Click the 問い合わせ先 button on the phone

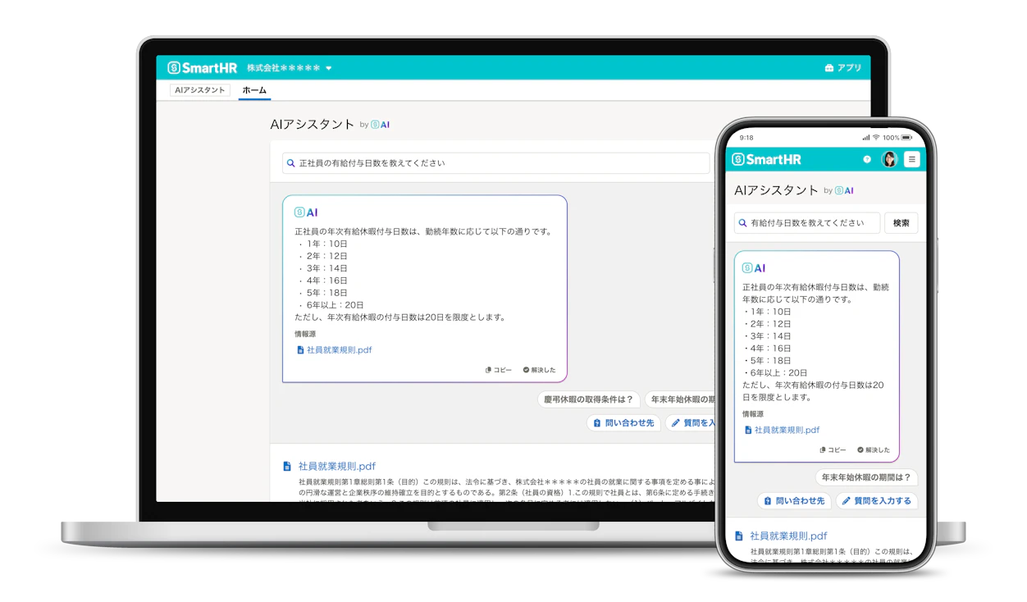pos(794,500)
